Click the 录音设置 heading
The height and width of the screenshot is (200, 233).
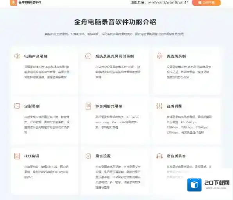(103, 156)
